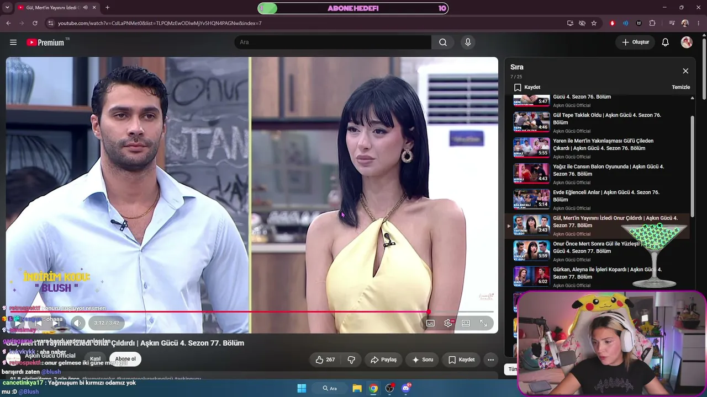Open the Aşkın Gücü Official channel name

click(50, 356)
